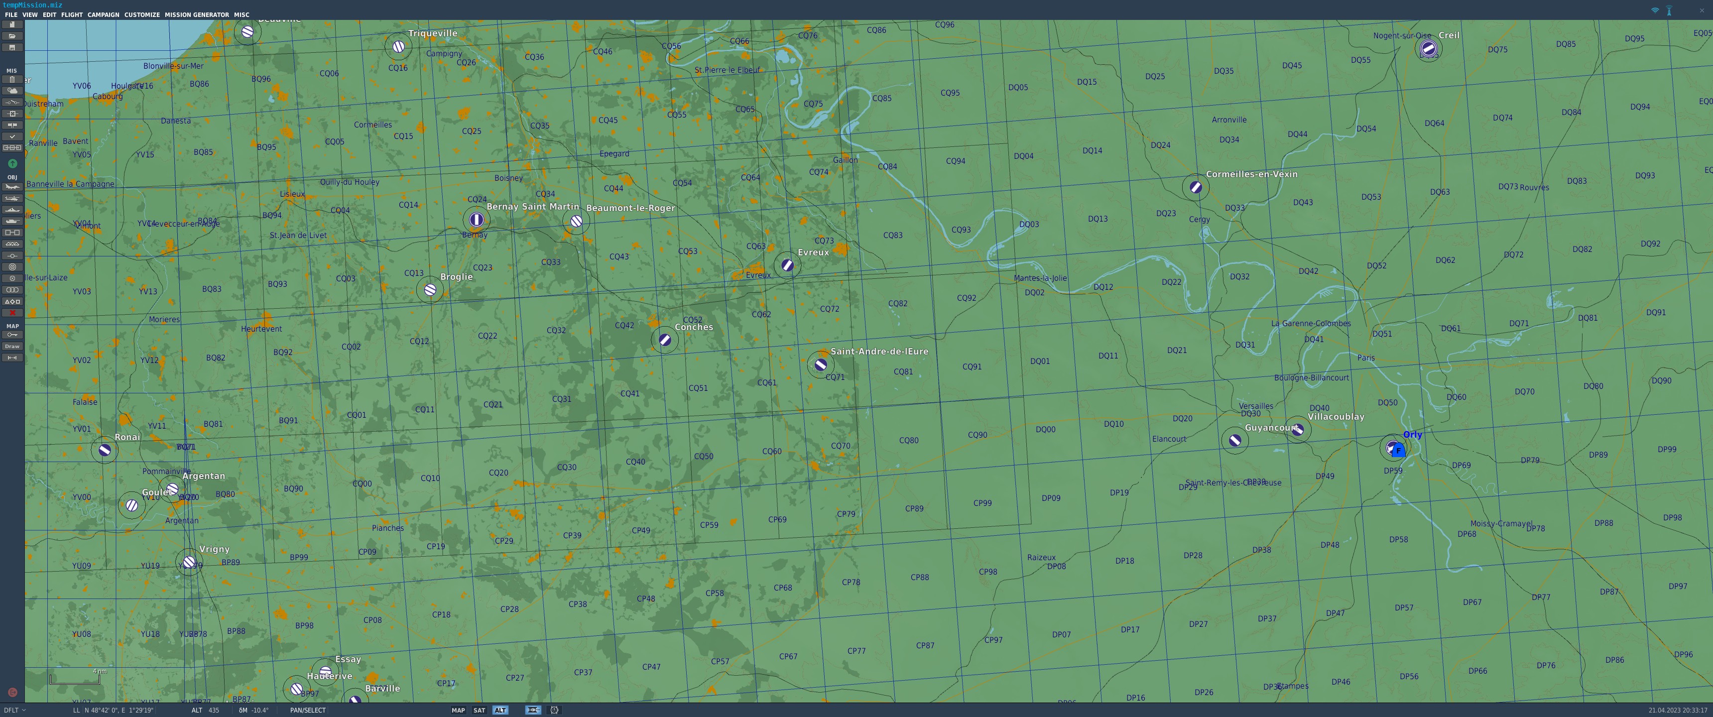Screen dimensions: 1713x717
Task: Save the mission with disk icon
Action: 12,48
